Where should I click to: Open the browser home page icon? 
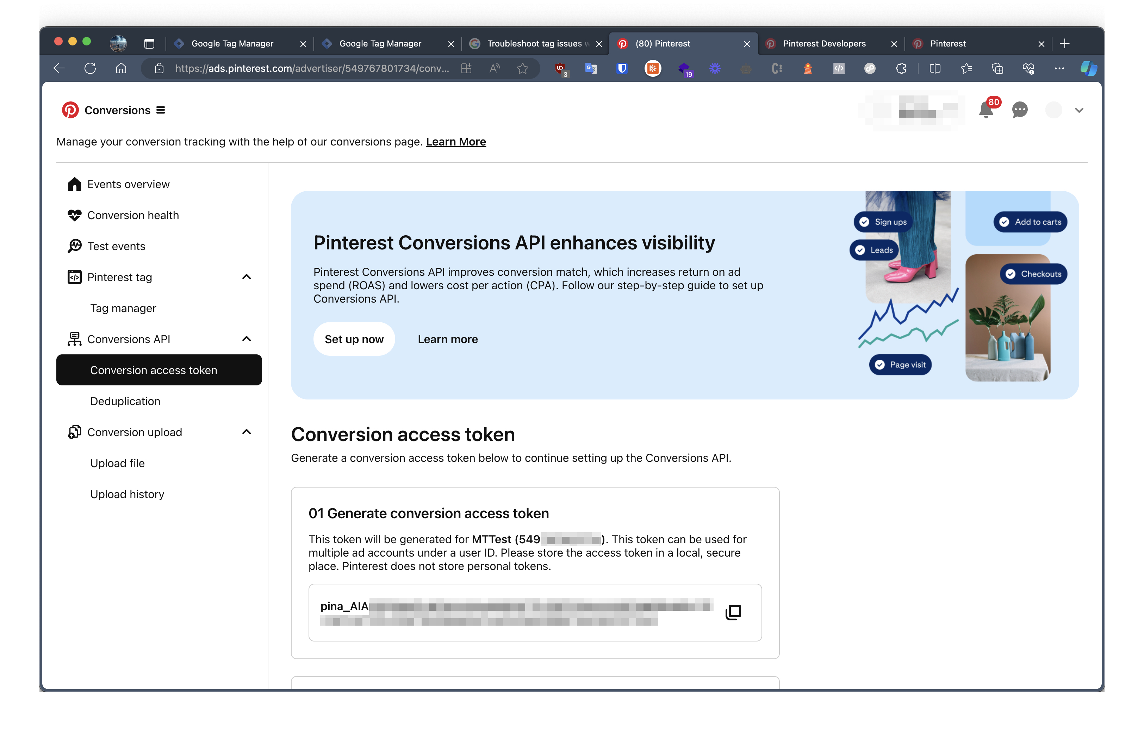[121, 69]
